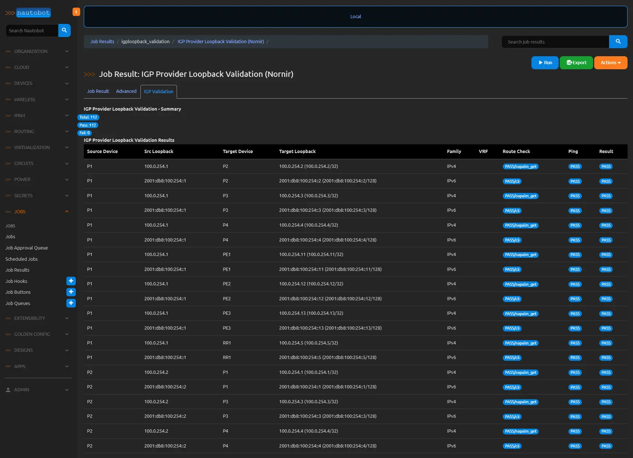Open Job Approval Queue in sidebar
Image resolution: width=633 pixels, height=458 pixels.
pos(26,248)
